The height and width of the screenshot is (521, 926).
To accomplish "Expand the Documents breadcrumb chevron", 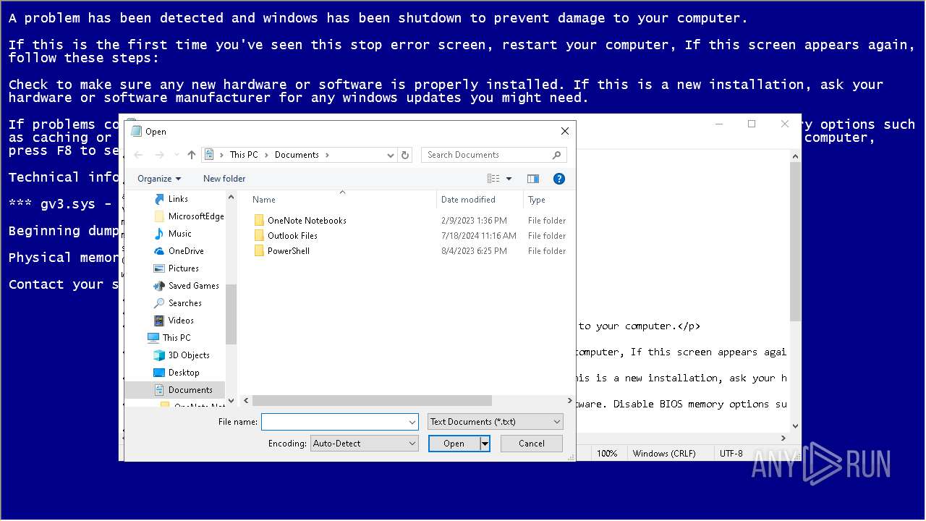I will [327, 155].
